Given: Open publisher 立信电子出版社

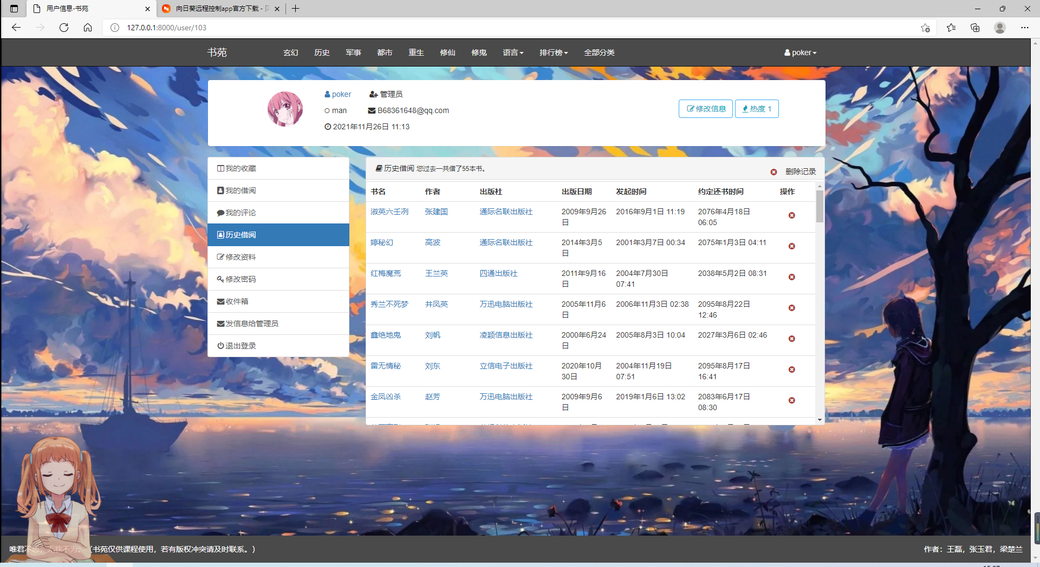Looking at the screenshot, I should 506,366.
